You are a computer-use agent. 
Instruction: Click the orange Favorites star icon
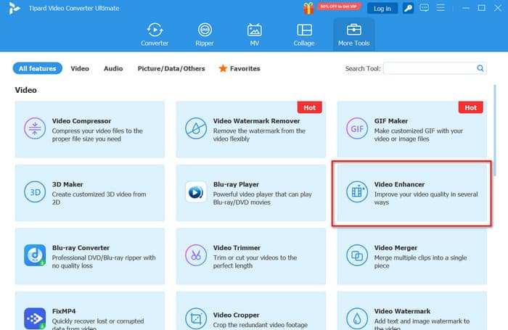pos(223,68)
